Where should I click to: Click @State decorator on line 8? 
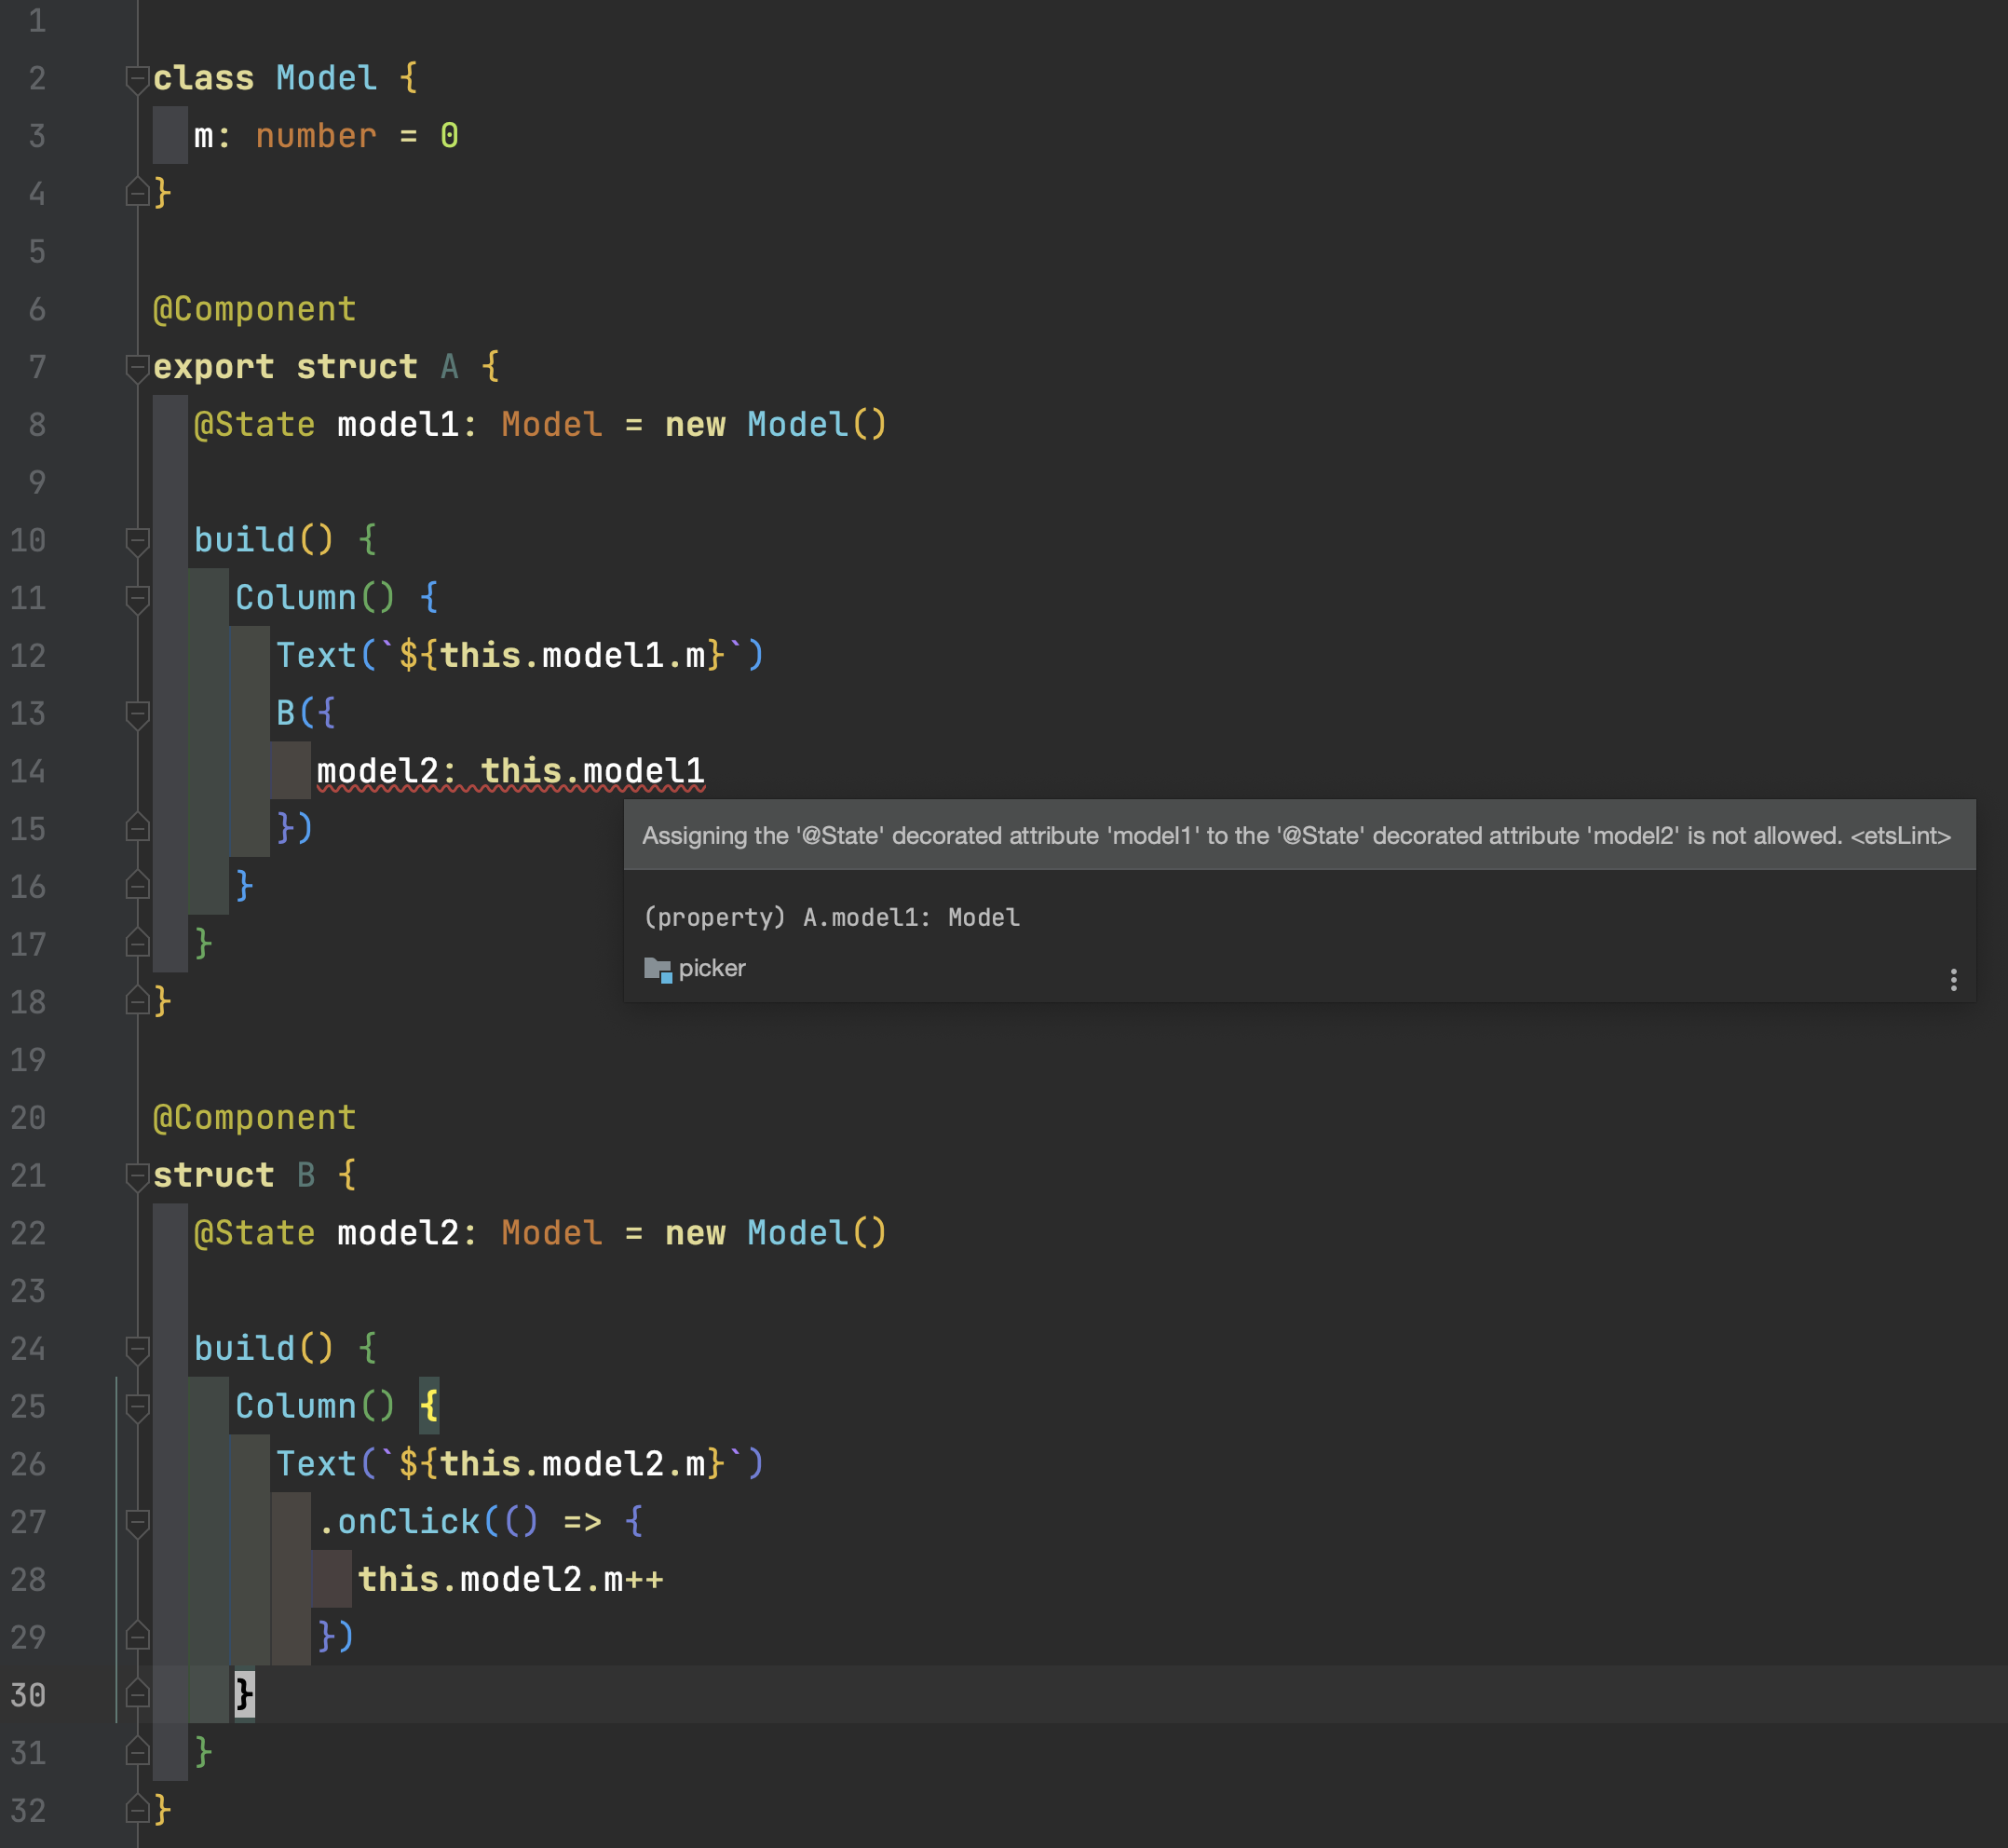[x=255, y=425]
